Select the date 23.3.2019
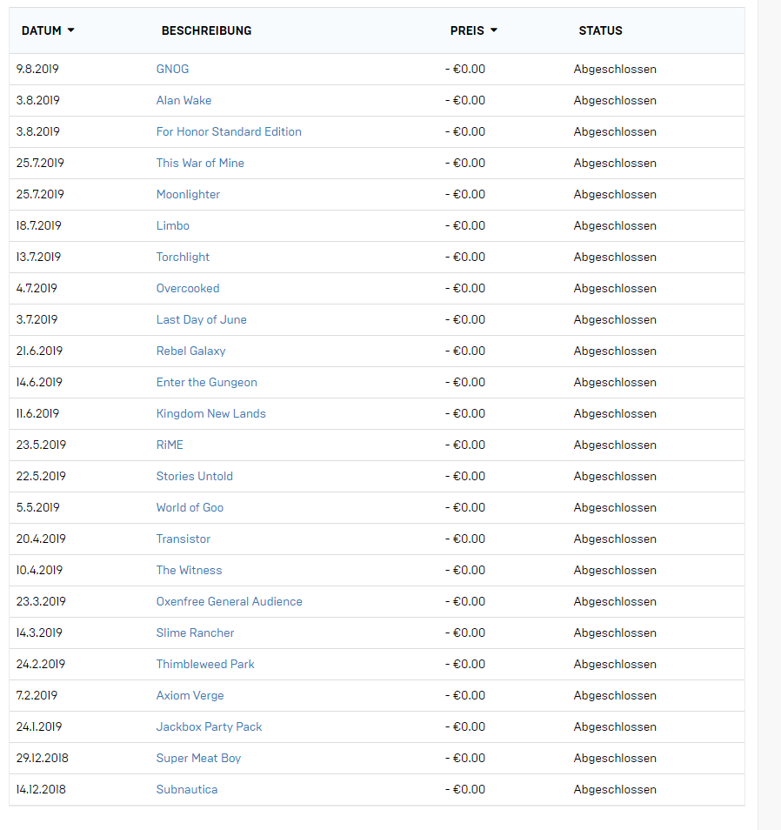The image size is (781, 830). click(41, 601)
